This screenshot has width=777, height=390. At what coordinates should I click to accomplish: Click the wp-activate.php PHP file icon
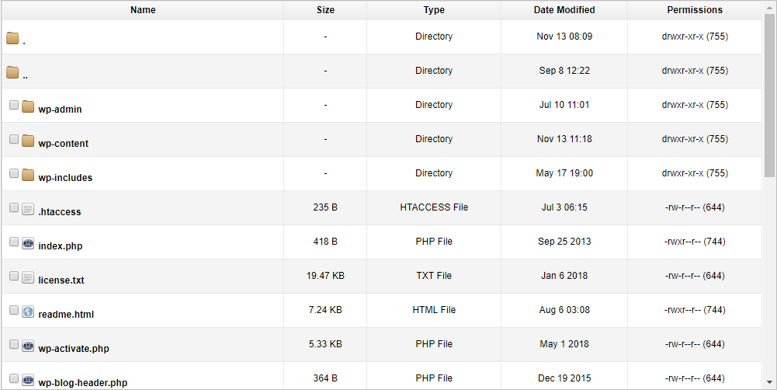tap(28, 346)
